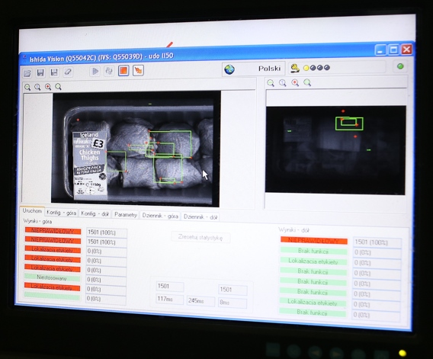This screenshot has height=359, width=433.
Task: Click the eraser toolbar icon
Action: [x=68, y=72]
